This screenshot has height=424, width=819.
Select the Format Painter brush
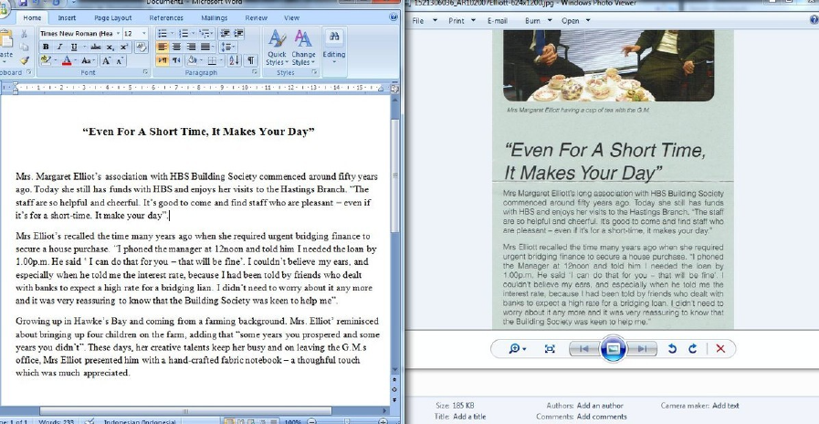tap(24, 60)
